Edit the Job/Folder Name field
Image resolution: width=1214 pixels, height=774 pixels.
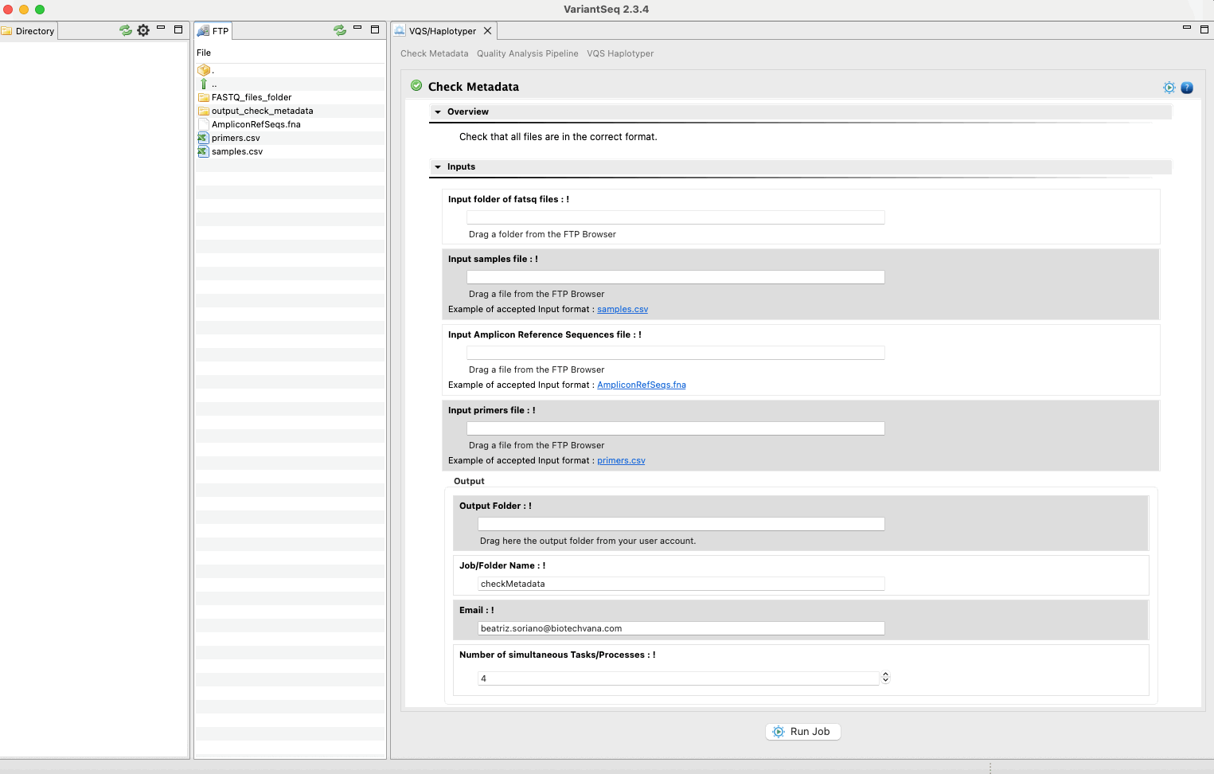[681, 584]
